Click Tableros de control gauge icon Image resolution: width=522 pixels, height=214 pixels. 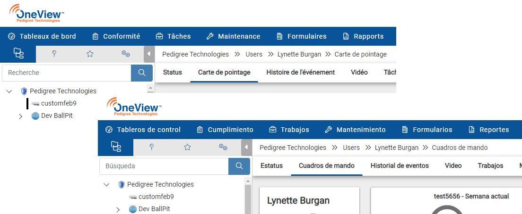point(109,130)
